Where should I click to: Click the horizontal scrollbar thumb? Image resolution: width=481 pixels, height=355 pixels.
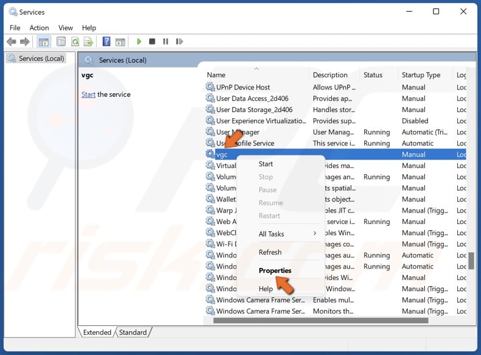point(320,321)
